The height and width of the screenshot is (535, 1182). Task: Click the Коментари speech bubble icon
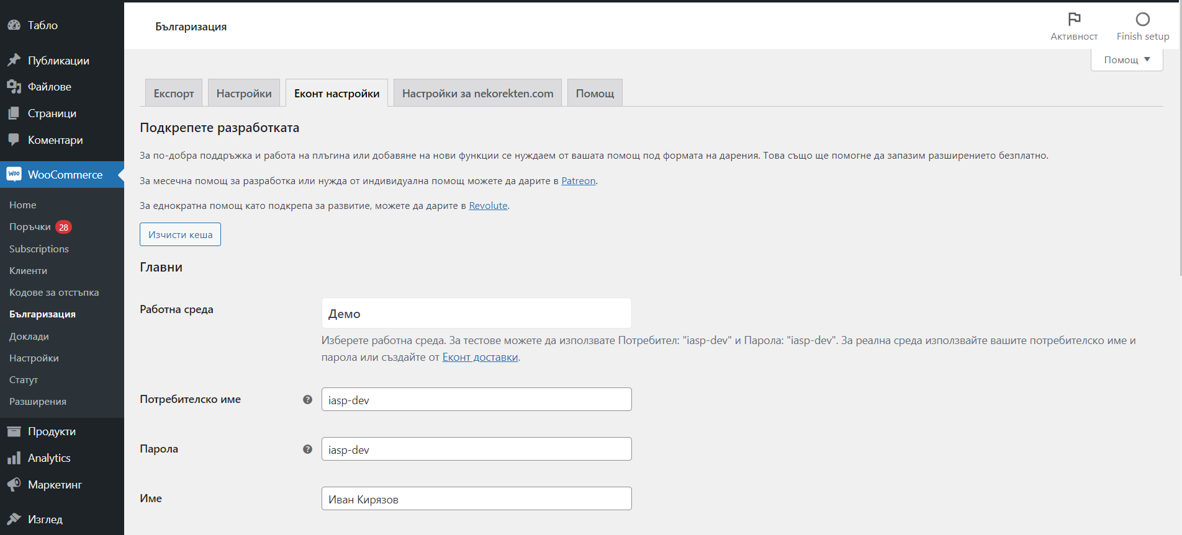pyautogui.click(x=14, y=140)
